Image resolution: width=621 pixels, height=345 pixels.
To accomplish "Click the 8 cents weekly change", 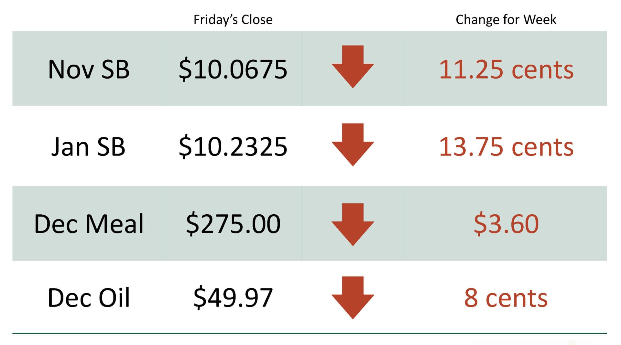I will click(506, 297).
